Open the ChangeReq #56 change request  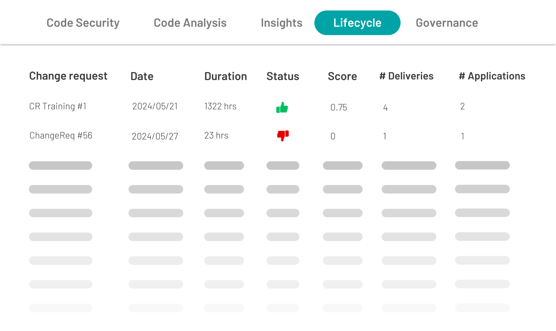click(x=61, y=135)
